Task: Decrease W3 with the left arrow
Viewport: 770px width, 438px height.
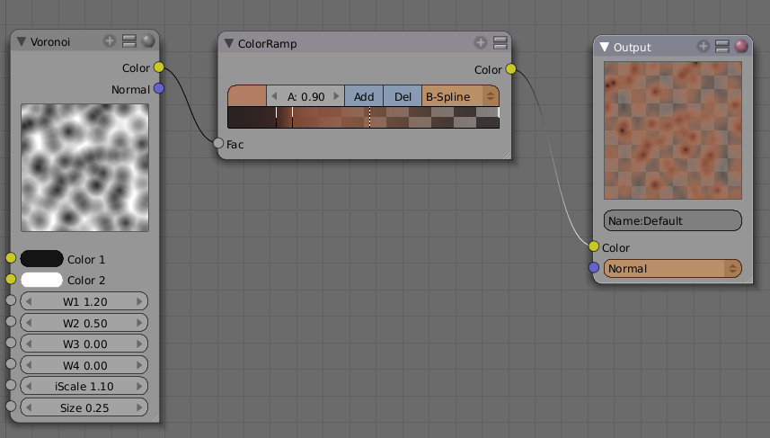Action: coord(29,344)
